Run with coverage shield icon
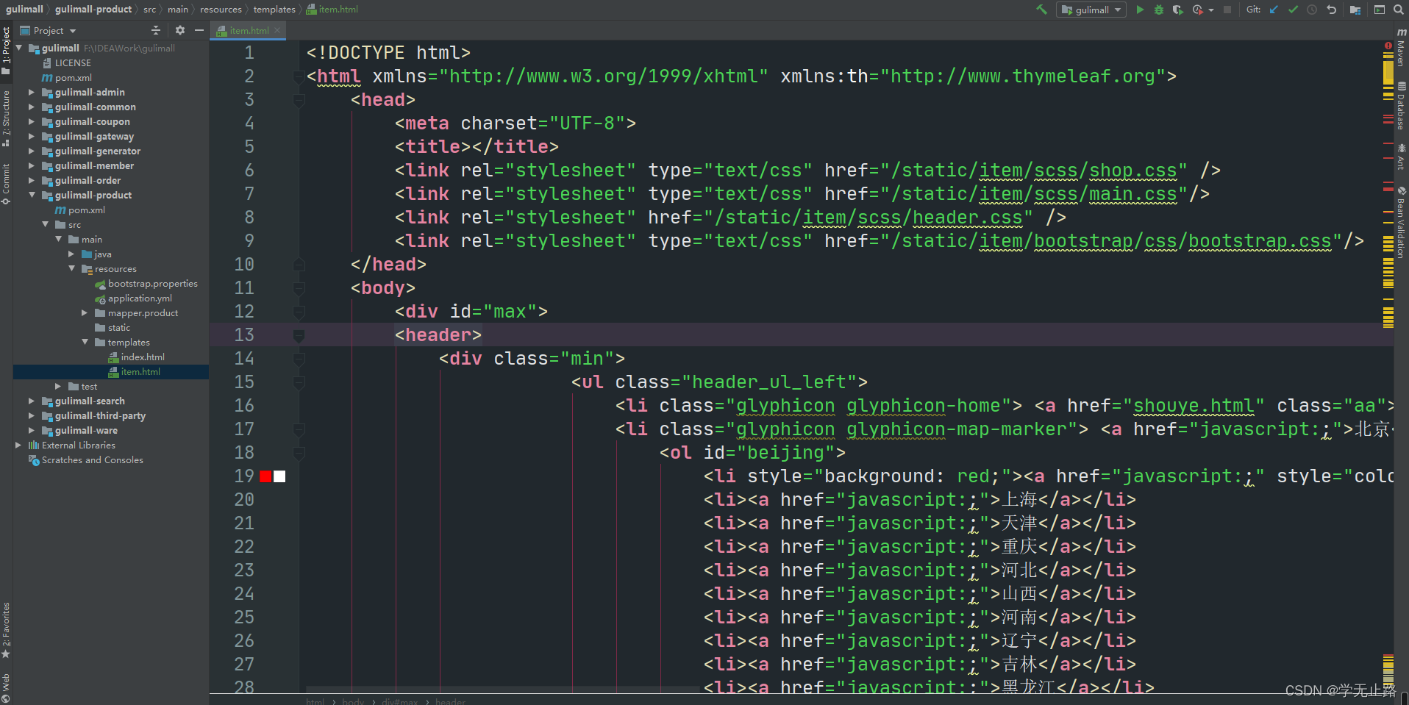The width and height of the screenshot is (1409, 705). click(1177, 10)
